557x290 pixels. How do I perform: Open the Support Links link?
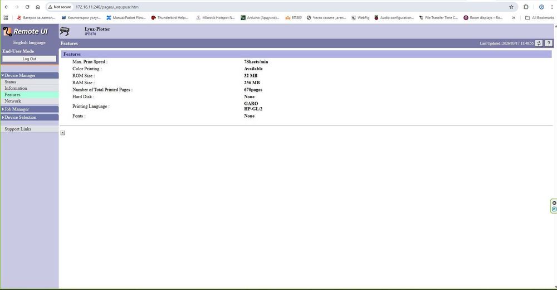18,129
